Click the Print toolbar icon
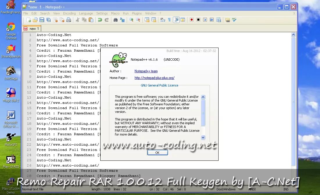Viewport: 320px width, 195px height. [69, 20]
